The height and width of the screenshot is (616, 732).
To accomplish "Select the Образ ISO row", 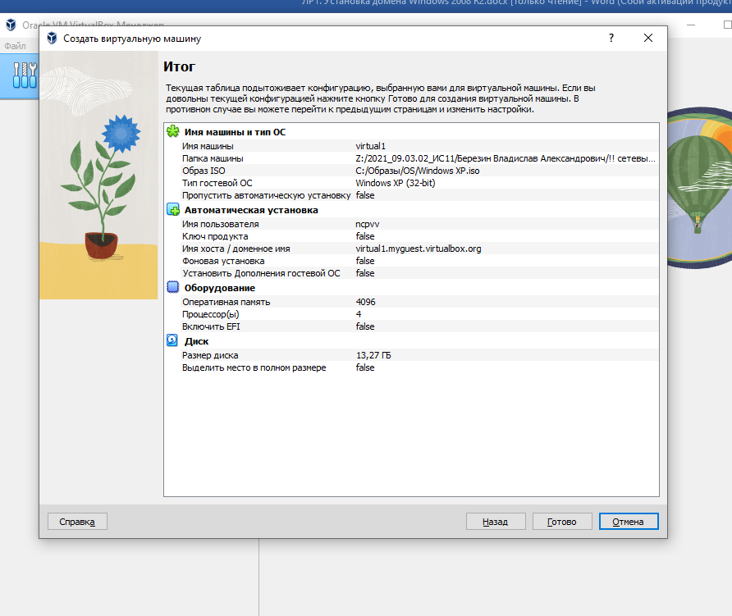I will pyautogui.click(x=410, y=171).
